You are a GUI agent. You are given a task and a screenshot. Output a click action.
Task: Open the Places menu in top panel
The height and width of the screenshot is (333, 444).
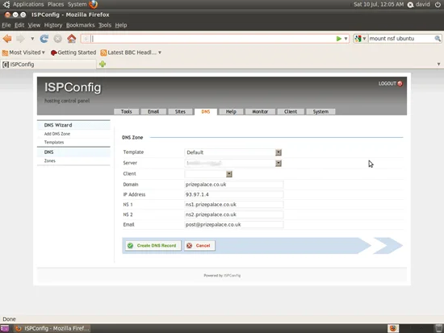point(56,4)
